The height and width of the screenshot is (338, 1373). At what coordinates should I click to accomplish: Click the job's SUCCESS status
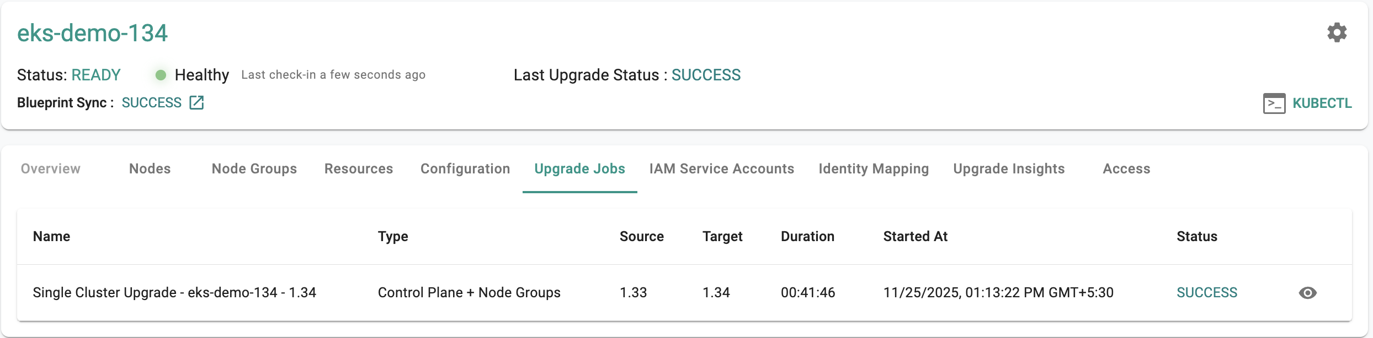[x=1206, y=293]
